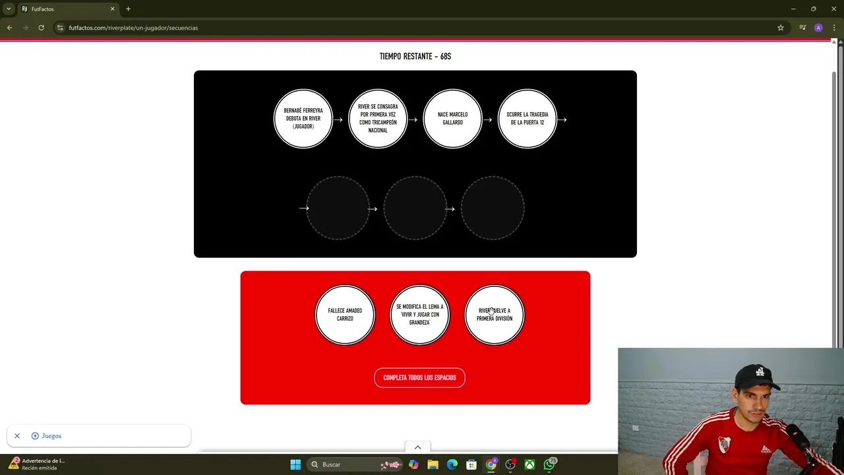Reload the FutFactos page
844x475 pixels.
41,28
